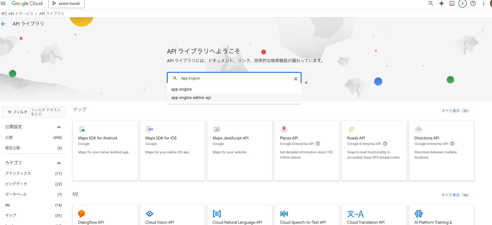Select 'app engine' suggestion

[x=234, y=89]
